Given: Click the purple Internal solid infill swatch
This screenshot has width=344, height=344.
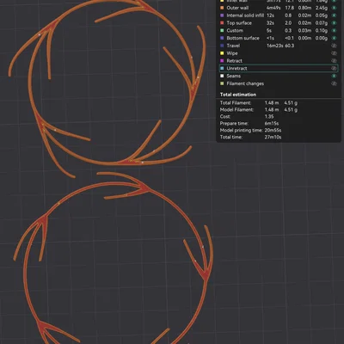Looking at the screenshot, I should [x=222, y=15].
